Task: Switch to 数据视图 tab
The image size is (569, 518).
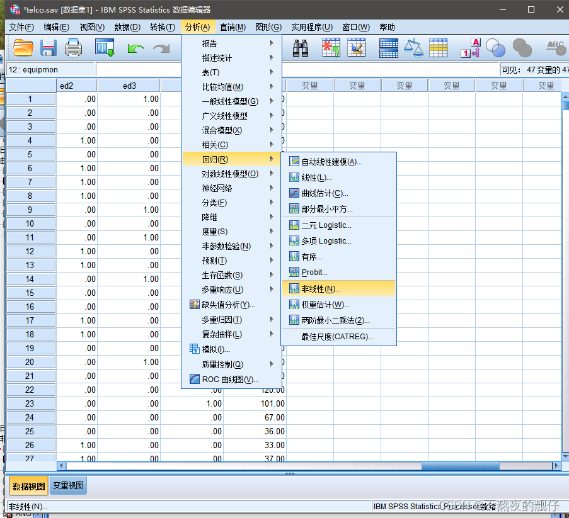Action: tap(28, 486)
